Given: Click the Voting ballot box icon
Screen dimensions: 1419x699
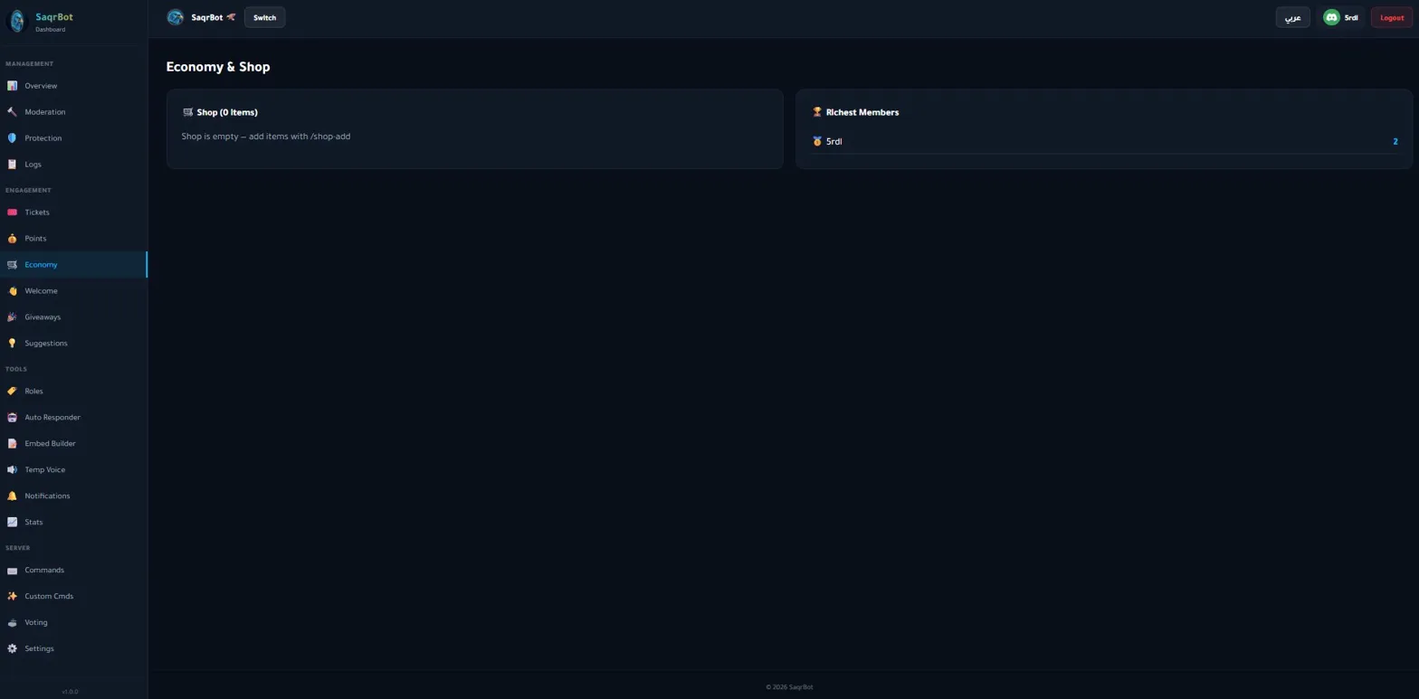Looking at the screenshot, I should [x=12, y=623].
